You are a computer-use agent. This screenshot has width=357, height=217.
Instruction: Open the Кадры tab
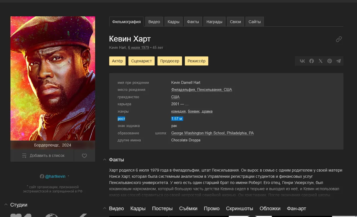[174, 22]
